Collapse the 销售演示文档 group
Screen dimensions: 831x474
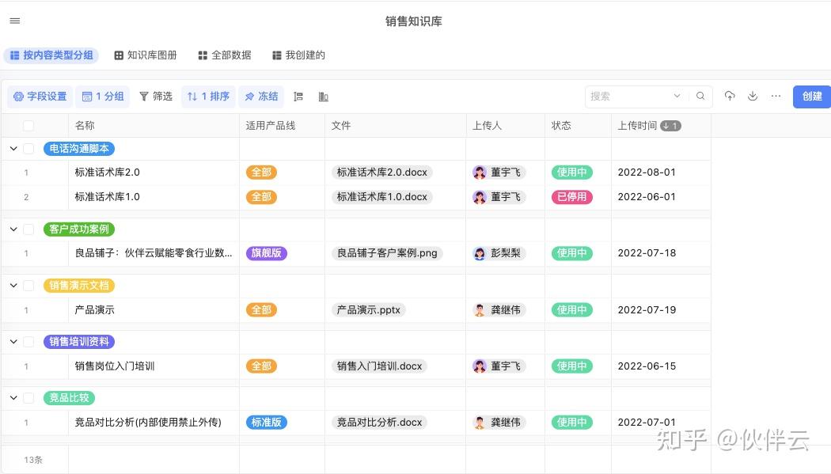pyautogui.click(x=13, y=286)
